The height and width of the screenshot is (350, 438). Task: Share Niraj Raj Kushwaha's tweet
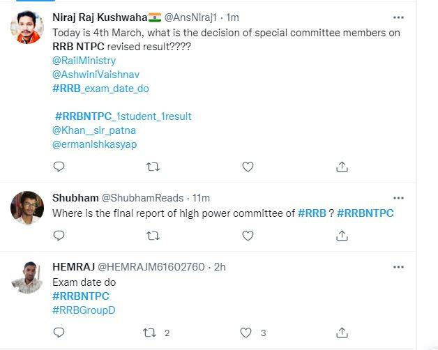click(x=342, y=167)
